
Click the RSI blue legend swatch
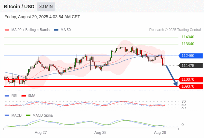point(7,96)
